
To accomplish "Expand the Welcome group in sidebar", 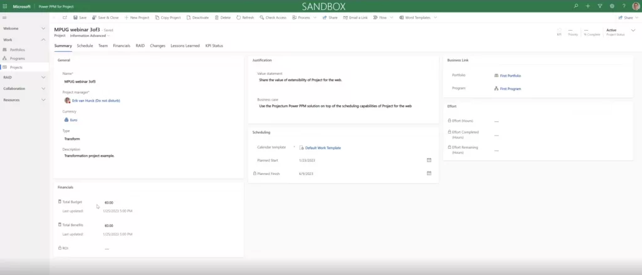I will coord(43,29).
